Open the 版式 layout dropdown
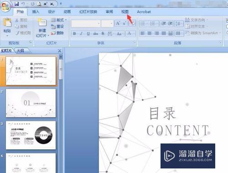 click(59, 20)
